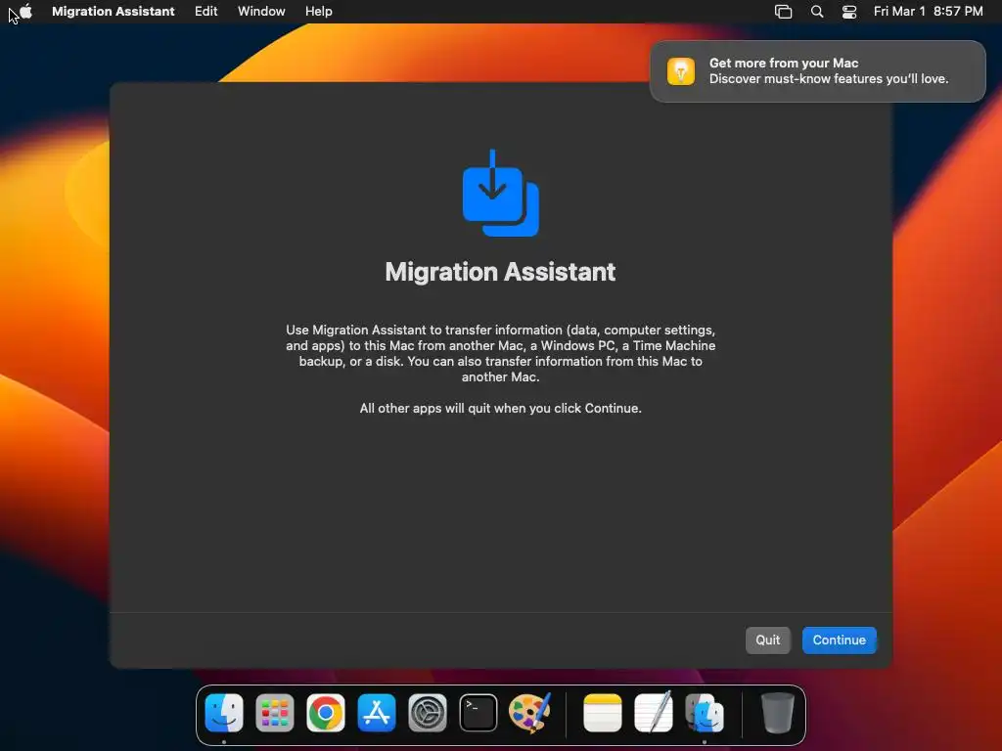Click the Migration Assistant heading text
Screen dimensions: 1002x751
click(x=500, y=272)
